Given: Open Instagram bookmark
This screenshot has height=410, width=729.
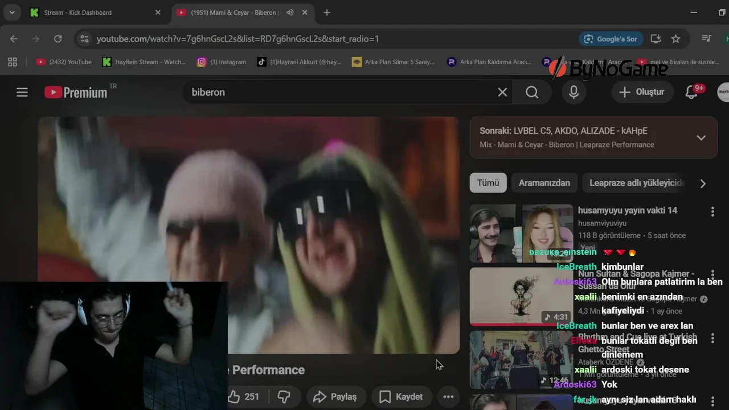Looking at the screenshot, I should pos(222,61).
